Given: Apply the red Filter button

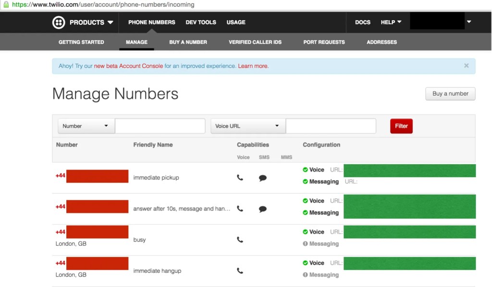Looking at the screenshot, I should pos(401,126).
